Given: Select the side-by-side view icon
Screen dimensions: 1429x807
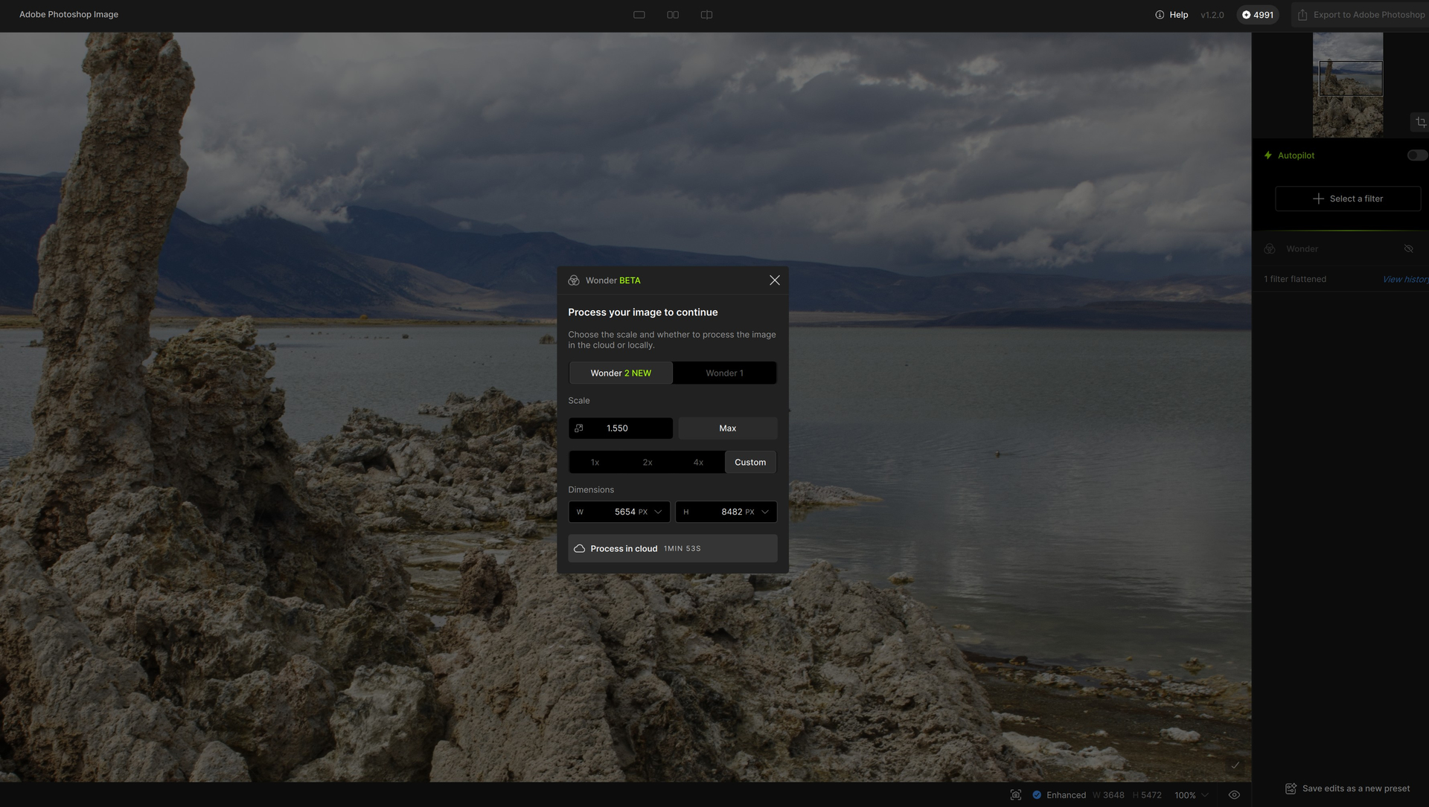Looking at the screenshot, I should [673, 15].
